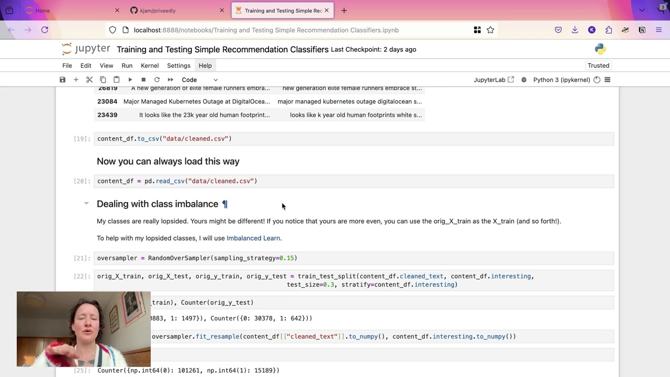670x377 pixels.
Task: Open the File menu
Action: pyautogui.click(x=67, y=65)
